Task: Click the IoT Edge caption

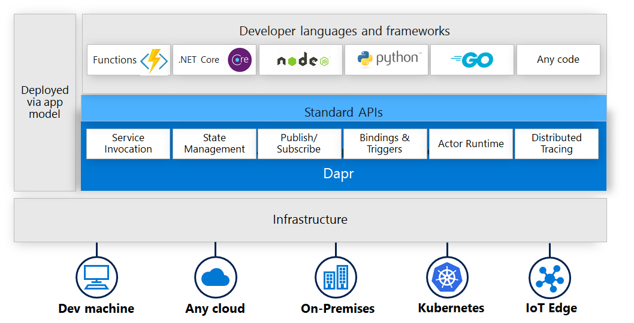Action: [551, 309]
